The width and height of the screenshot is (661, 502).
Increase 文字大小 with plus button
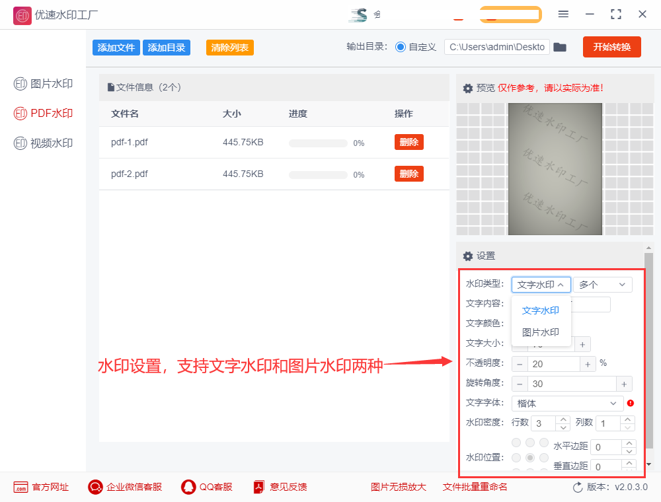pyautogui.click(x=582, y=345)
